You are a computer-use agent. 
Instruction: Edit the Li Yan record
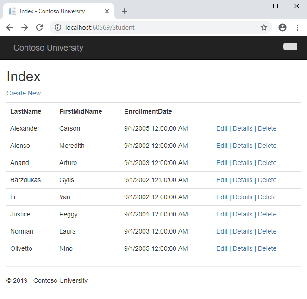(222, 197)
